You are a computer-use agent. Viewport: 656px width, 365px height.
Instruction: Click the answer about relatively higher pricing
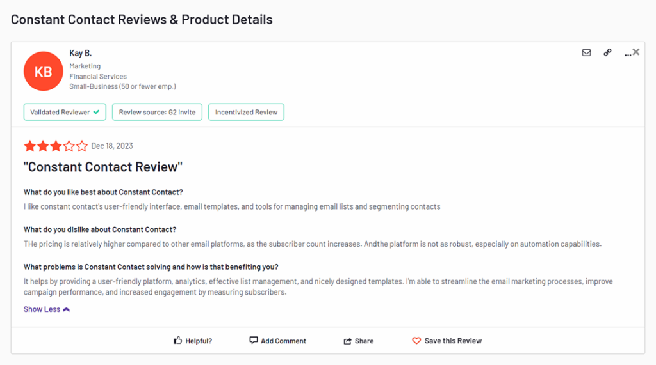click(313, 244)
